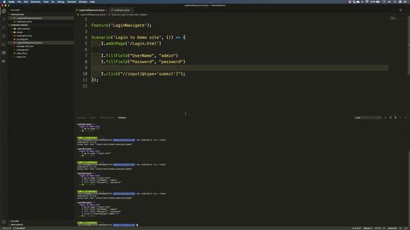Viewport: 410px width, 230px height.
Task: Click the terminal vertical scrollbar
Action: click(409, 189)
